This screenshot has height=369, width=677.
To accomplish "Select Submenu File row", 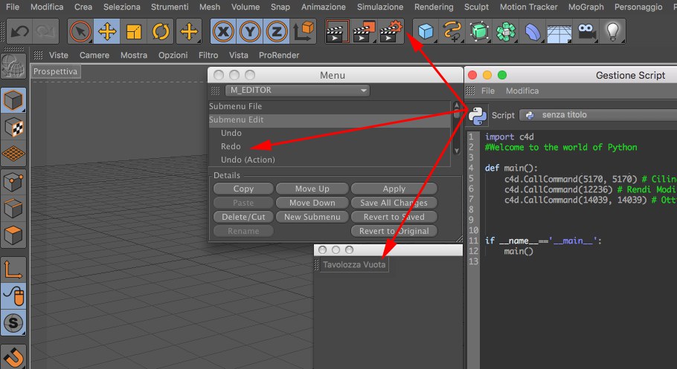I will click(x=330, y=106).
